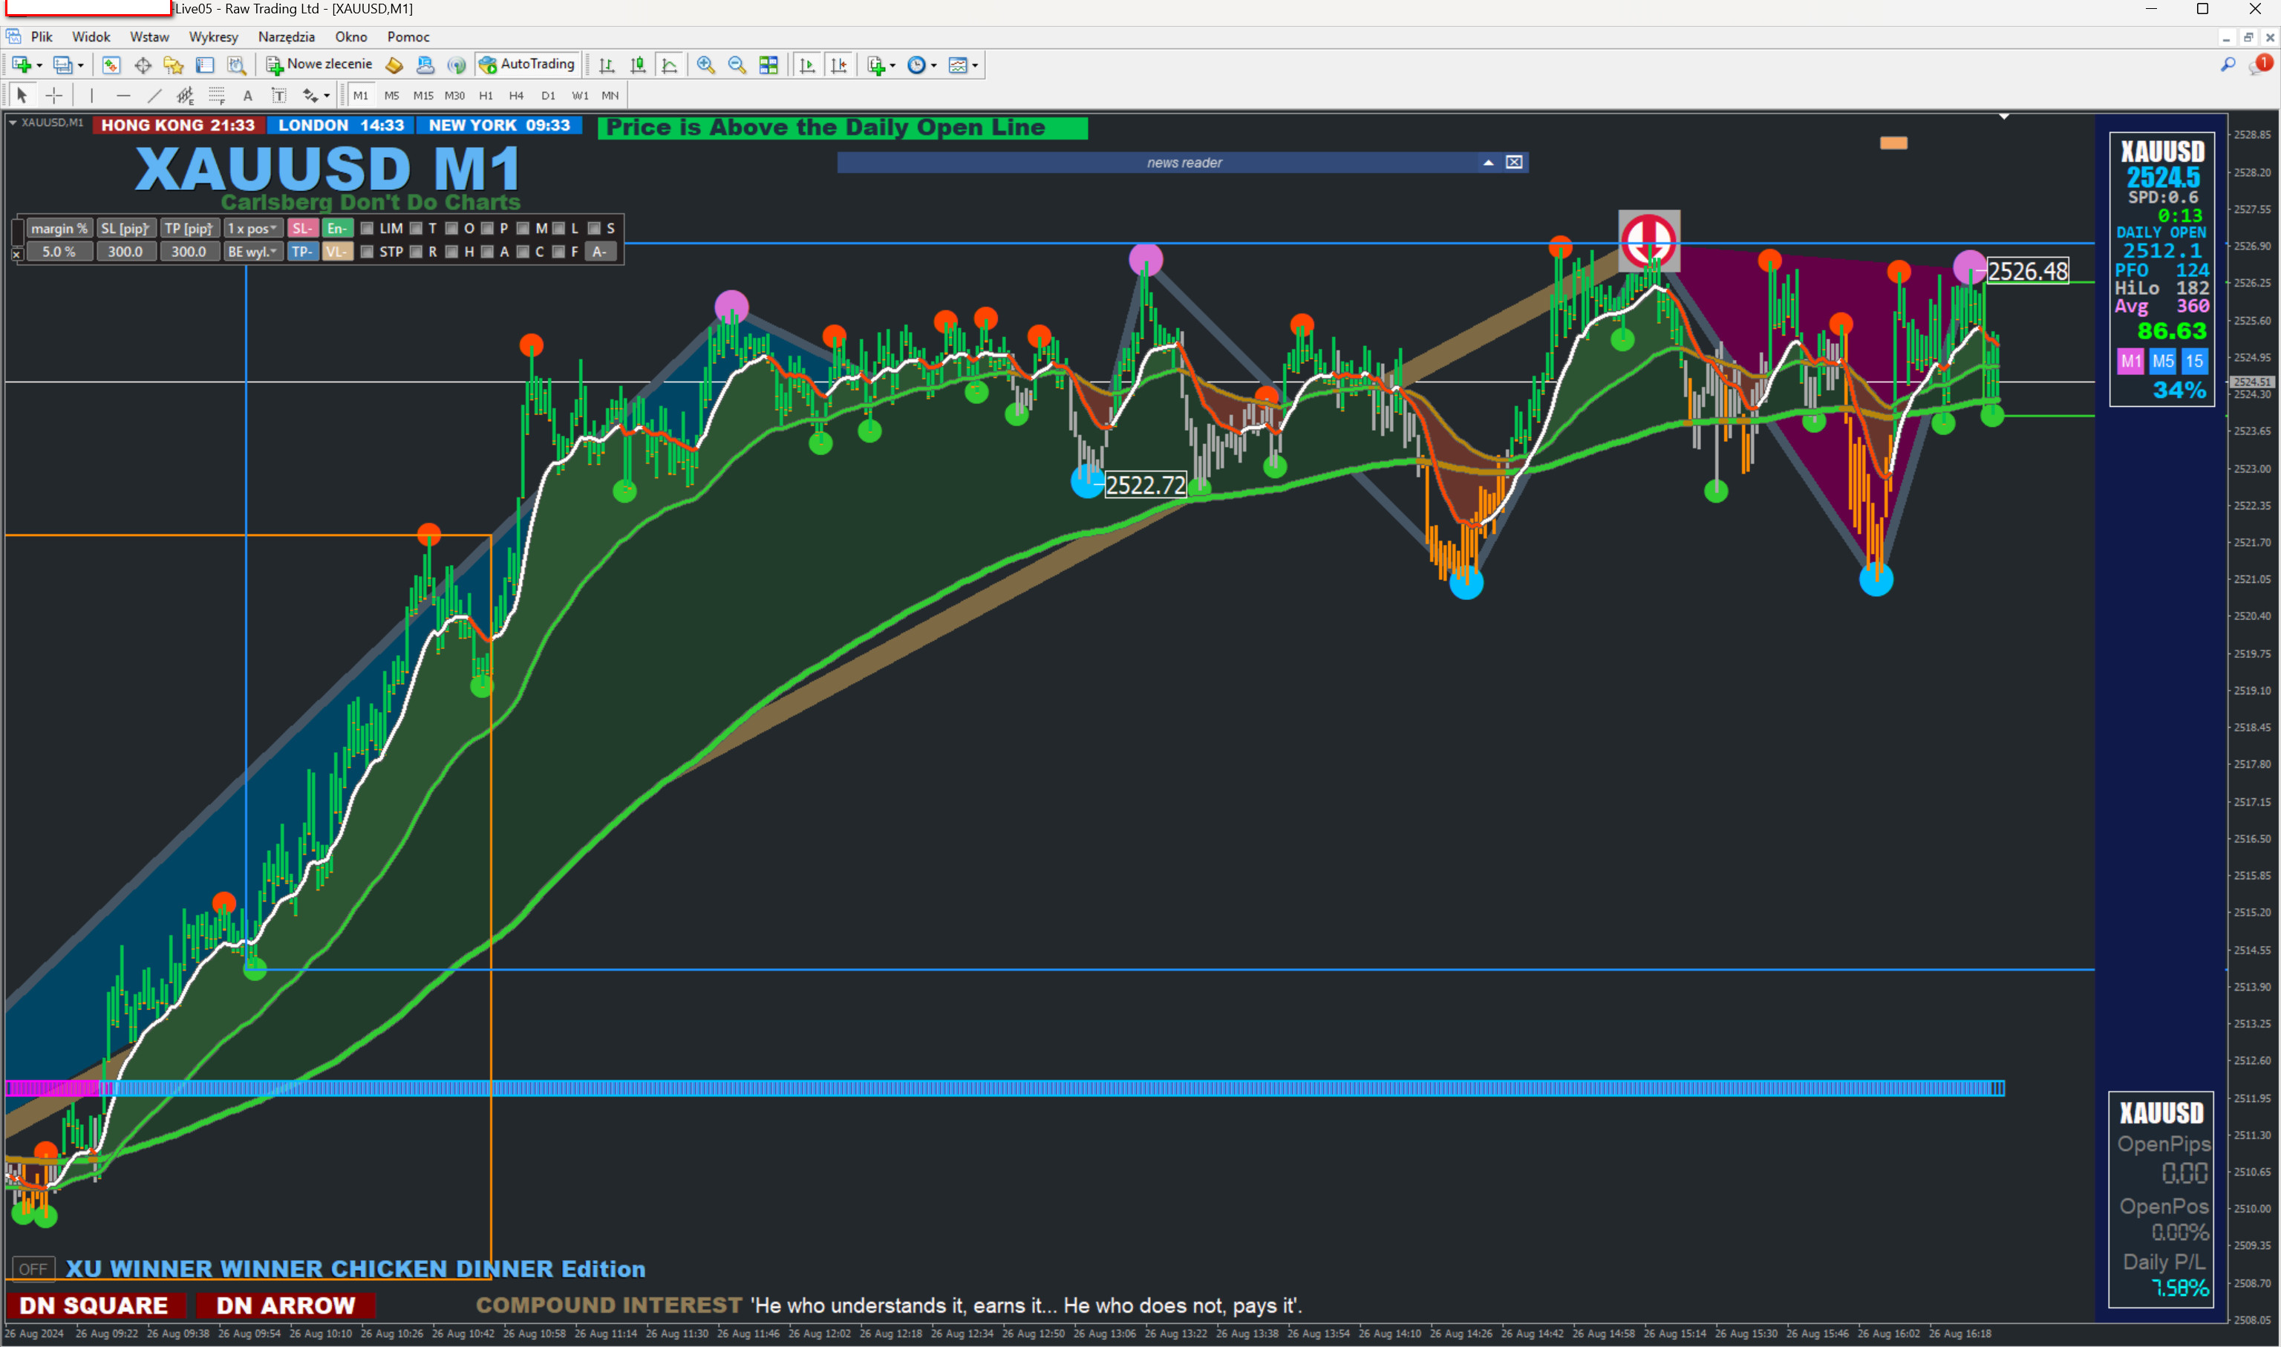
Task: Check the STP checkbox
Action: [x=367, y=252]
